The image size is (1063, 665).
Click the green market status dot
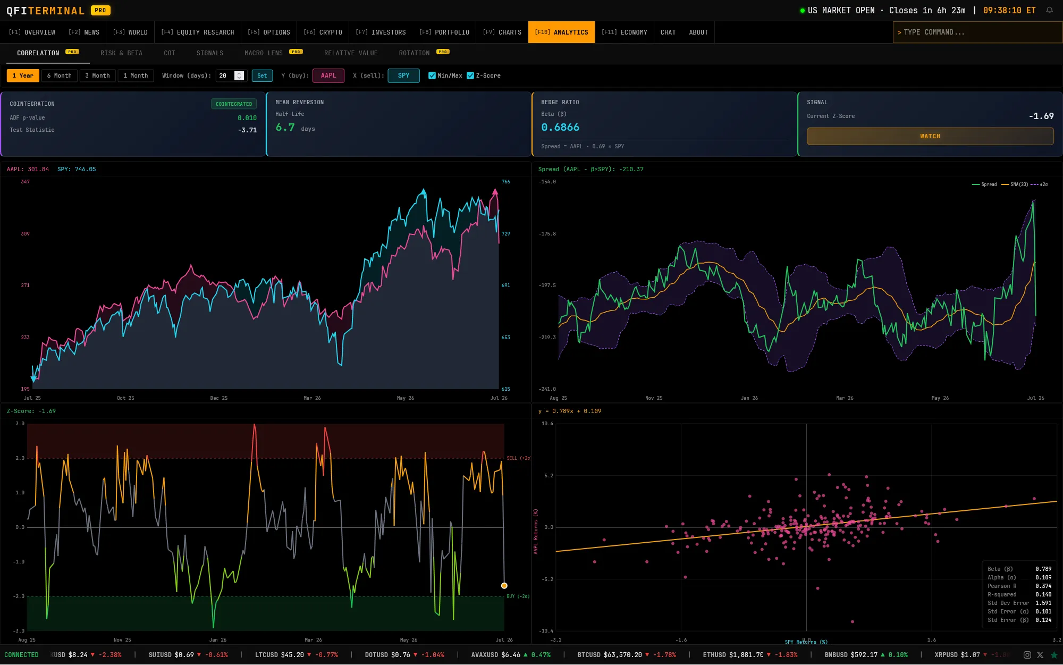coord(803,11)
